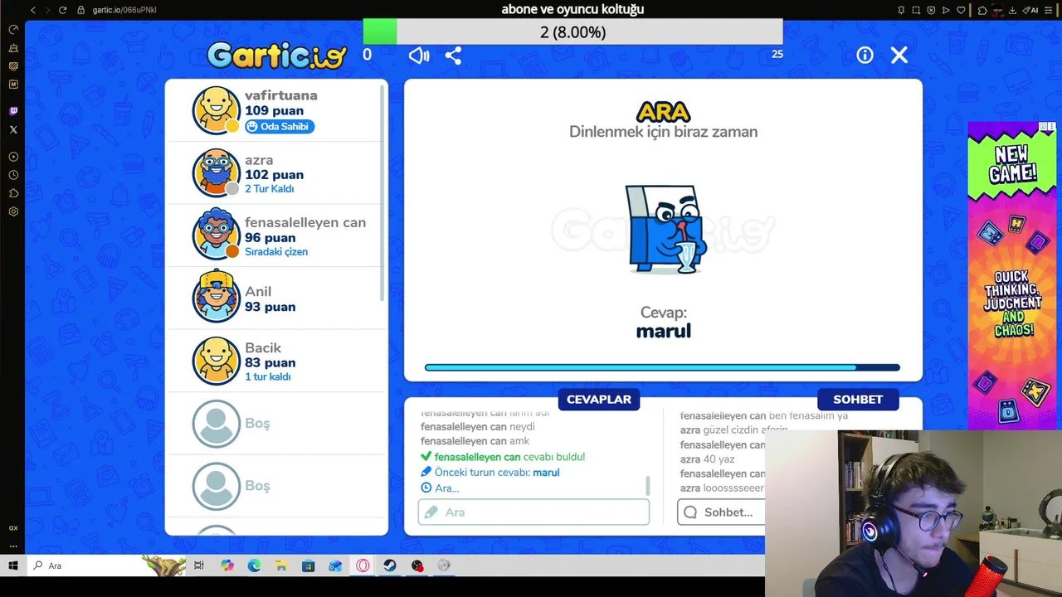
Task: Exit the room with the X icon
Action: point(899,55)
